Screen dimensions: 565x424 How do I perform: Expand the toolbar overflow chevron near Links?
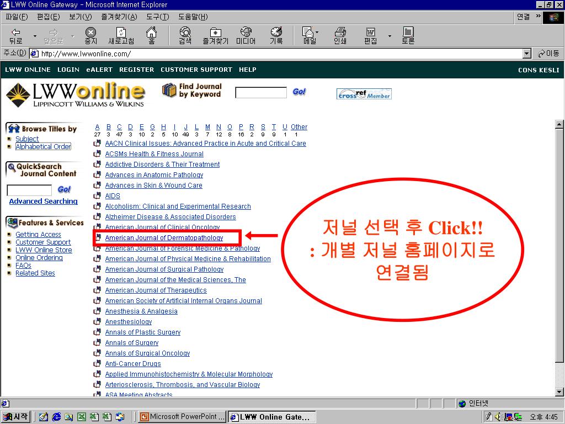[539, 16]
